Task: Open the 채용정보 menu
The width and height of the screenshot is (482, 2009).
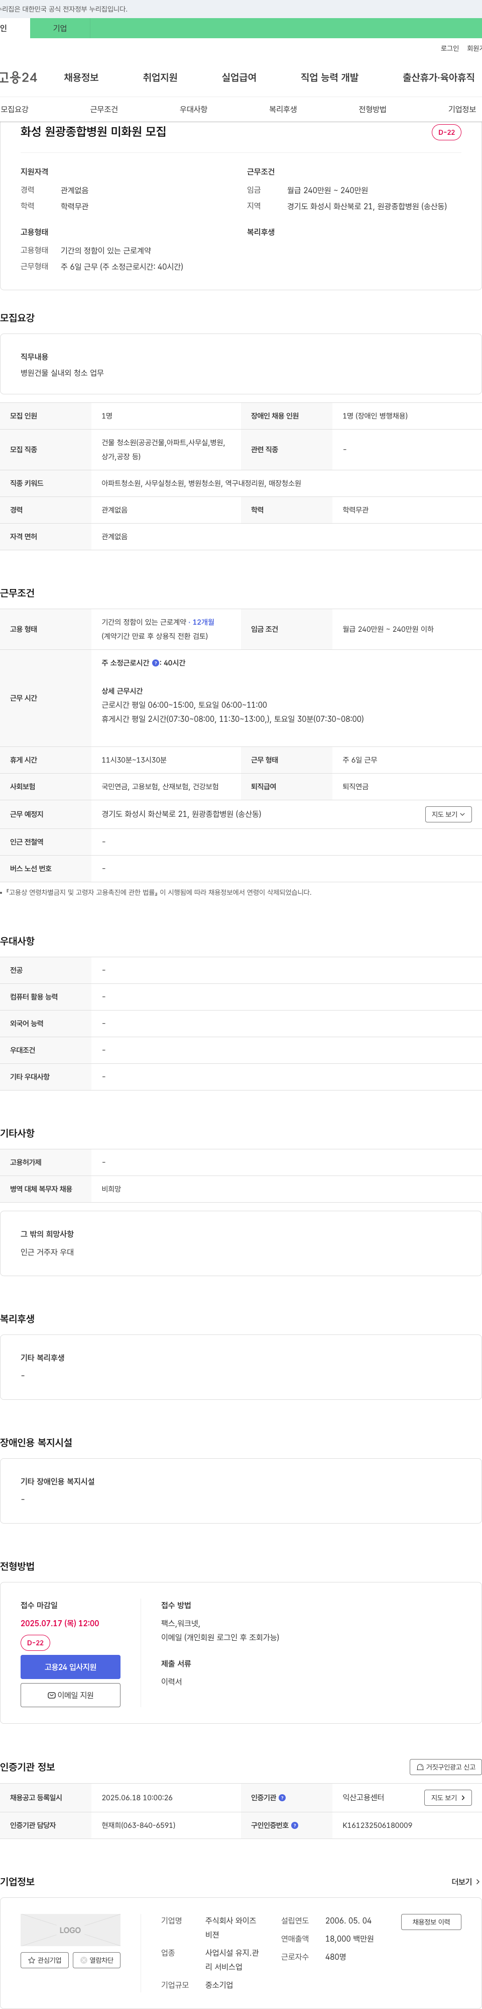Action: [81, 77]
